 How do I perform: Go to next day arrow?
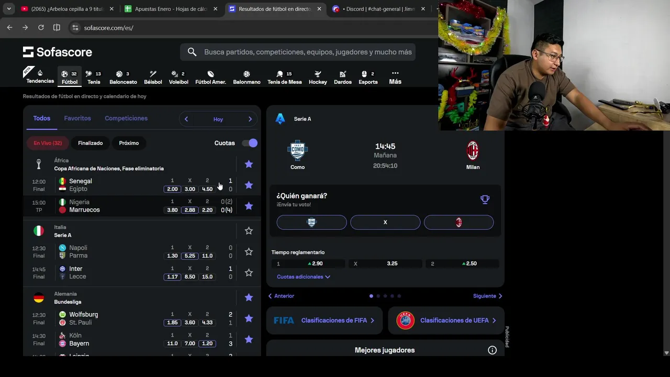[x=250, y=119]
